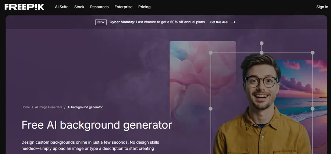Click the left-middle edge resize handle
This screenshot has width=331, height=154.
click(211, 109)
